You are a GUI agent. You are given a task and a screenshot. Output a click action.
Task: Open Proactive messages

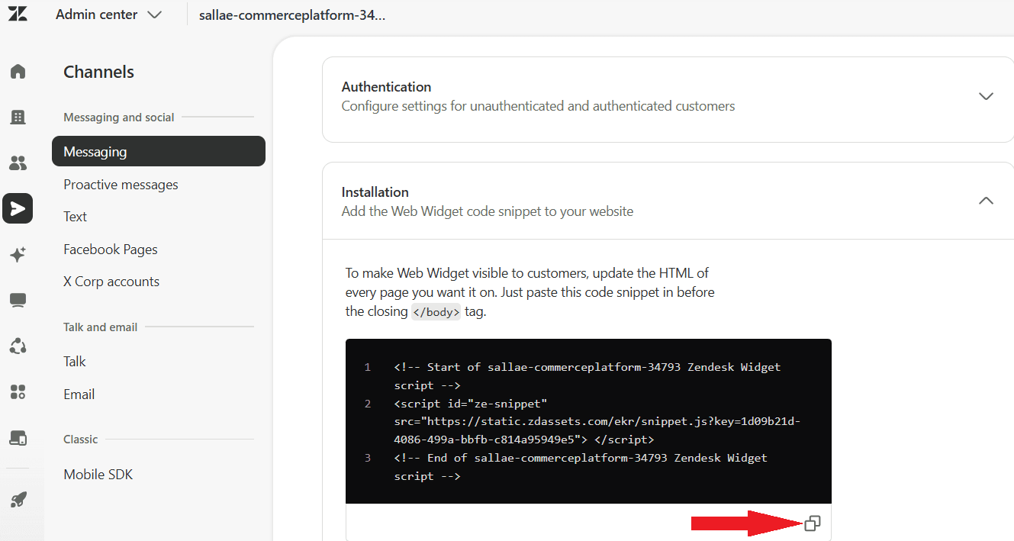tap(121, 185)
